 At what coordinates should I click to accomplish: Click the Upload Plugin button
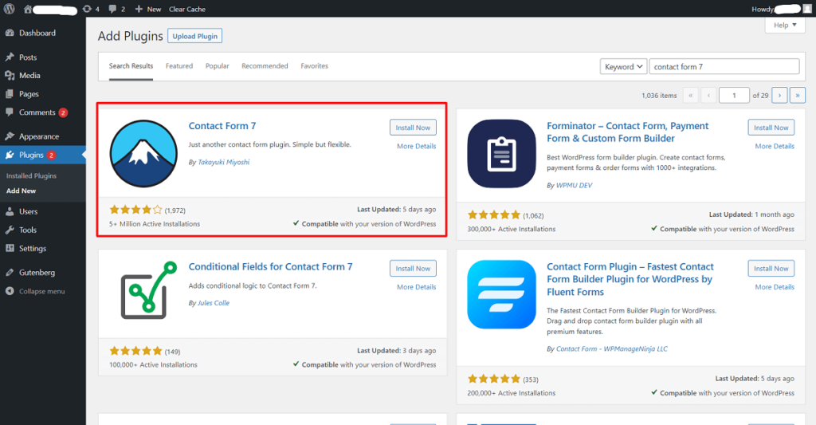click(195, 36)
